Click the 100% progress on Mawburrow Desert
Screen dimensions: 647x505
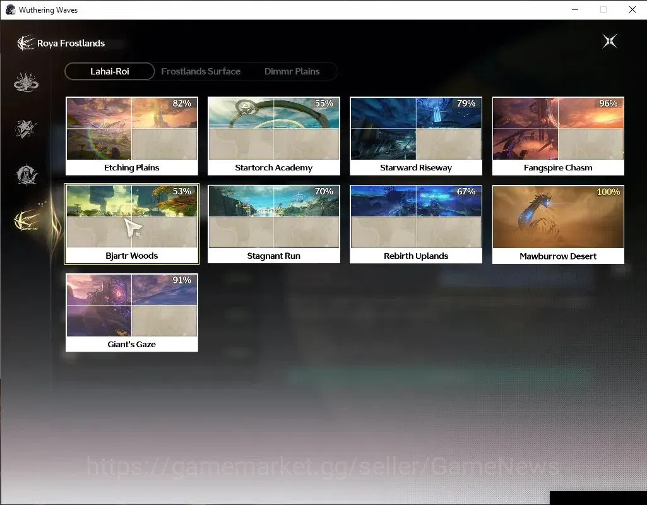coord(608,192)
